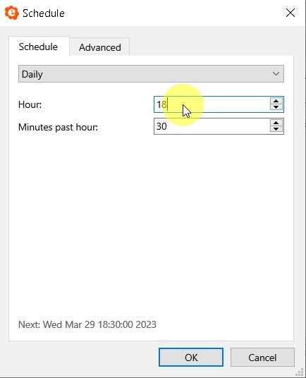Open the Daily frequency dropdown
The height and width of the screenshot is (378, 306).
pos(151,74)
